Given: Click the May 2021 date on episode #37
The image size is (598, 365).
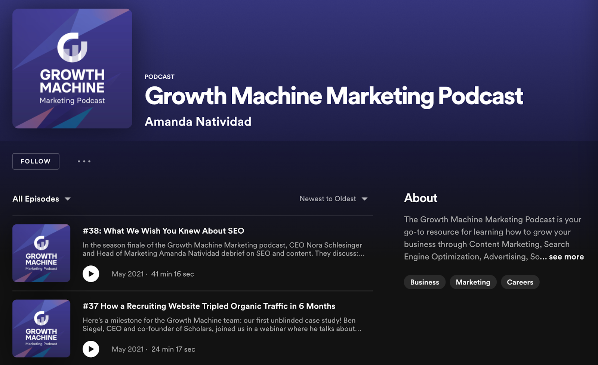Looking at the screenshot, I should (128, 350).
